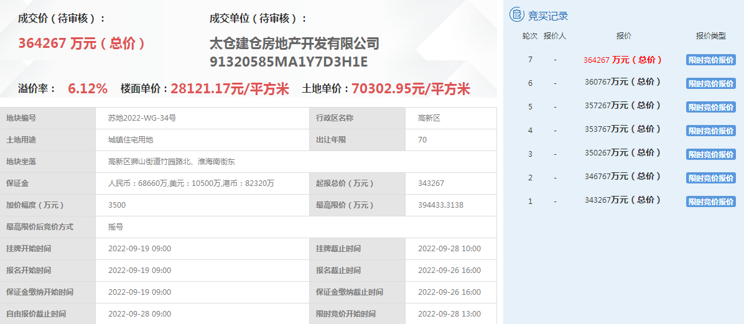
Task: Click the floor price 28121.17元/平方米
Action: (230, 89)
